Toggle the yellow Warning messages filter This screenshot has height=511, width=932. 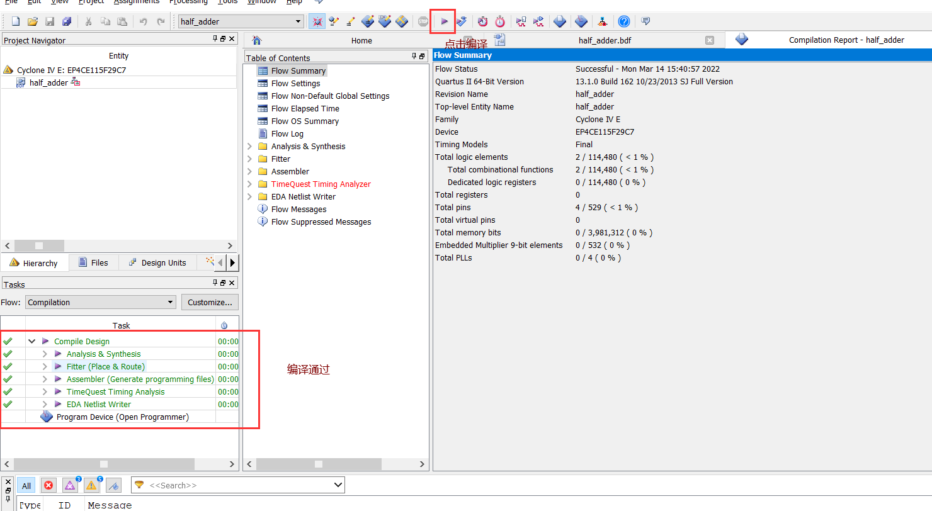[x=91, y=485]
